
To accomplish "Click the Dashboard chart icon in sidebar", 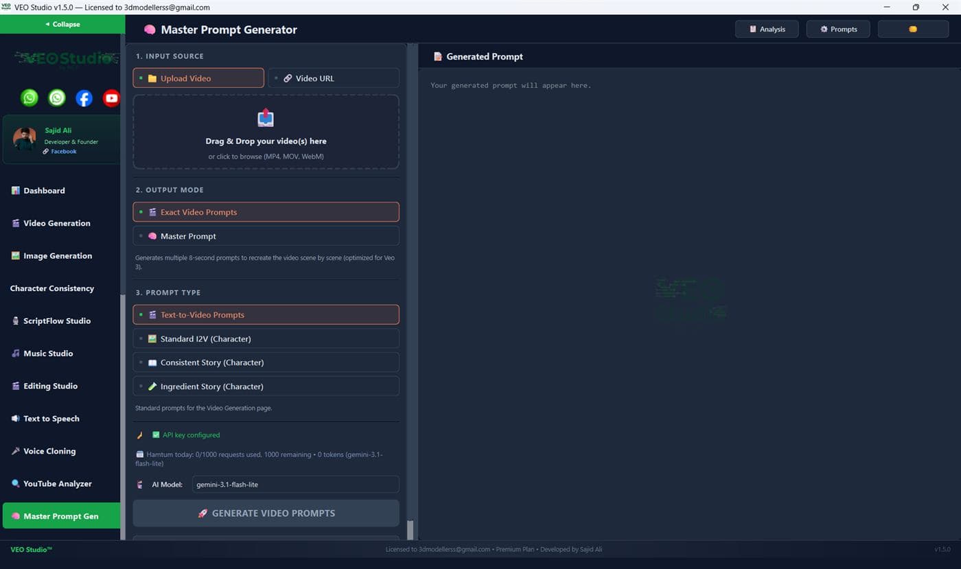I will pyautogui.click(x=15, y=191).
